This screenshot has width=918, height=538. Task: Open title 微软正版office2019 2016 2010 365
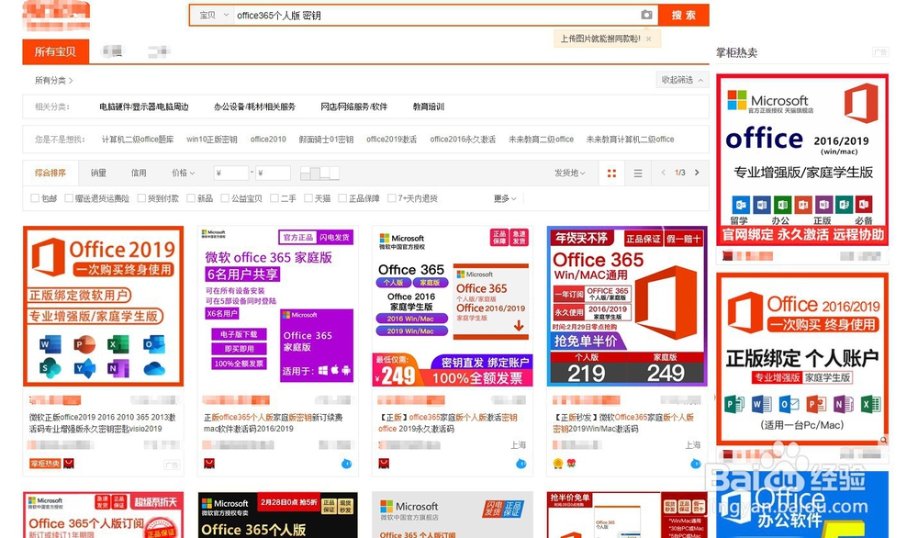(x=103, y=422)
